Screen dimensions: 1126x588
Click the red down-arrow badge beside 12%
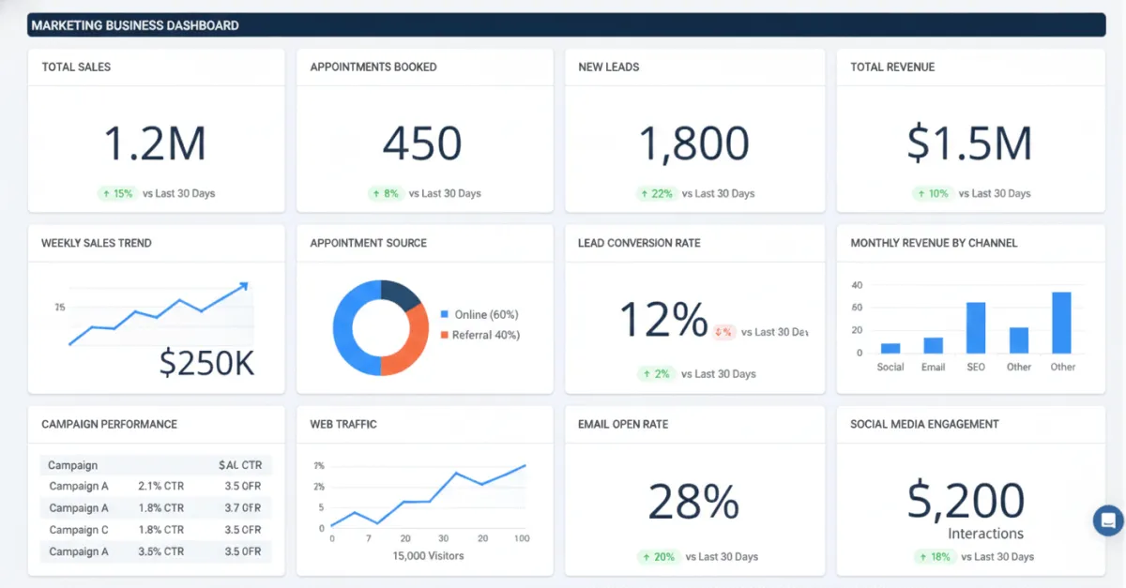[723, 332]
